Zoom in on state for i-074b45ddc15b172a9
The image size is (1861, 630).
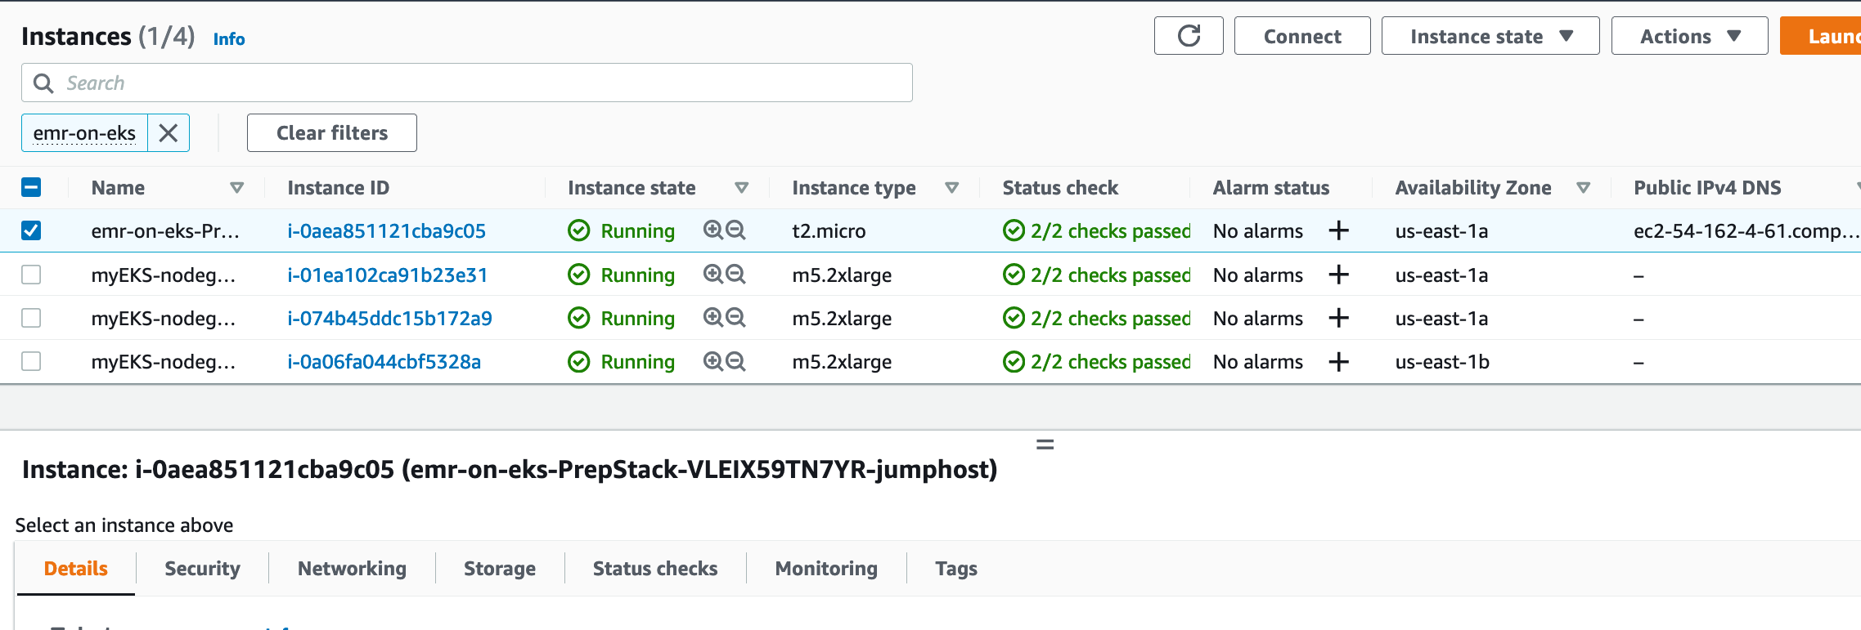(712, 318)
